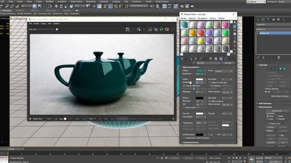Select the Face constraint radio button
Screen dimensions: 291x163
tap(268, 119)
